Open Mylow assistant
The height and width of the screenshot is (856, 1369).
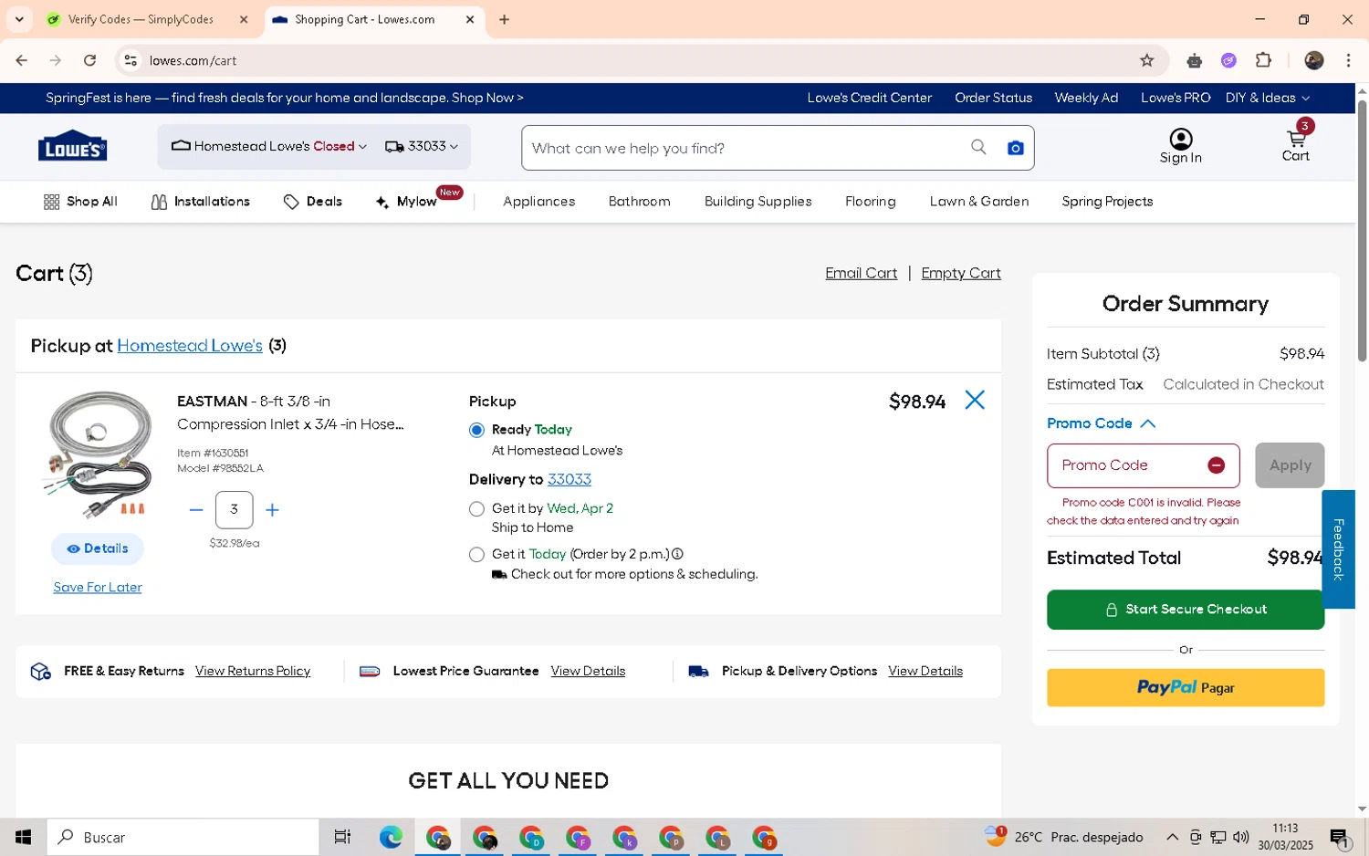pos(407,202)
